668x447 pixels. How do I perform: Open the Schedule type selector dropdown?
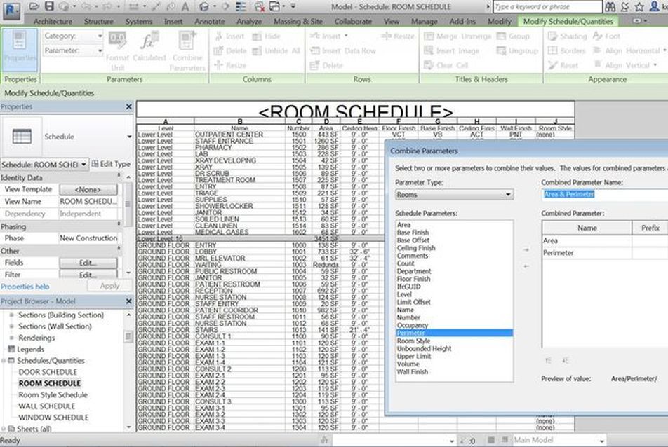pos(129,137)
